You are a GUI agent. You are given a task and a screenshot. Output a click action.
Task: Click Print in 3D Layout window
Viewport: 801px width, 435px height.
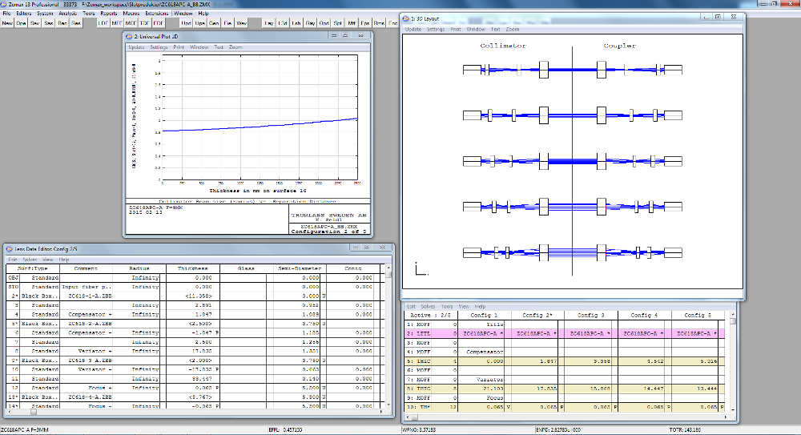pos(456,30)
